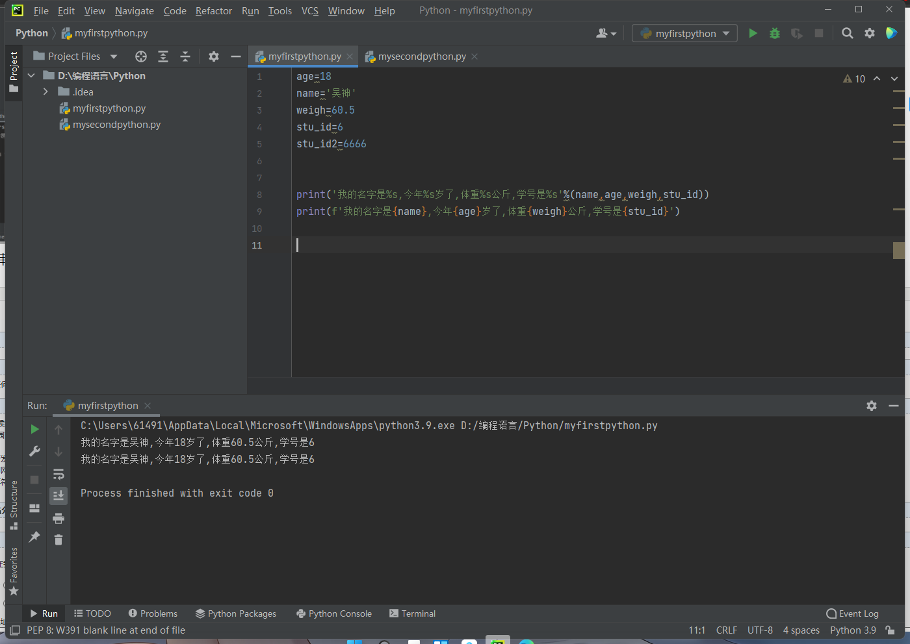Open Run panel settings gear
The width and height of the screenshot is (910, 644).
[872, 406]
